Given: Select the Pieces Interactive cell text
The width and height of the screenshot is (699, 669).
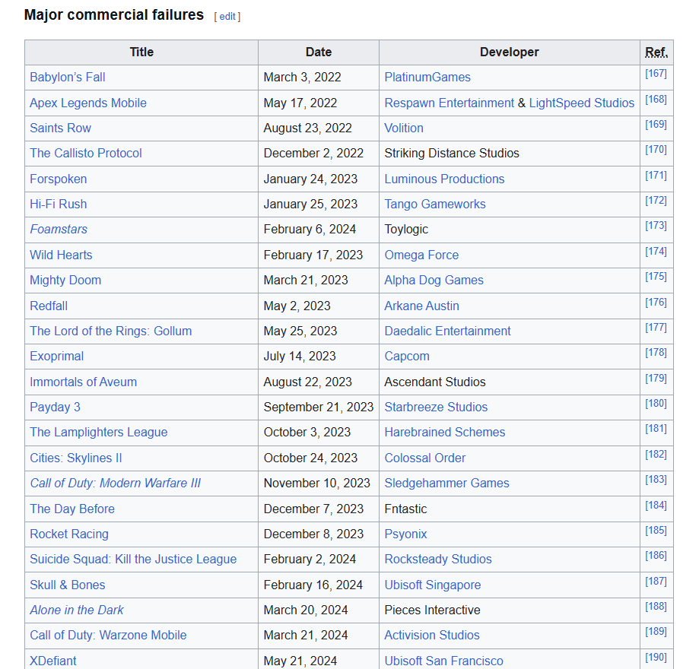Looking at the screenshot, I should pyautogui.click(x=433, y=610).
